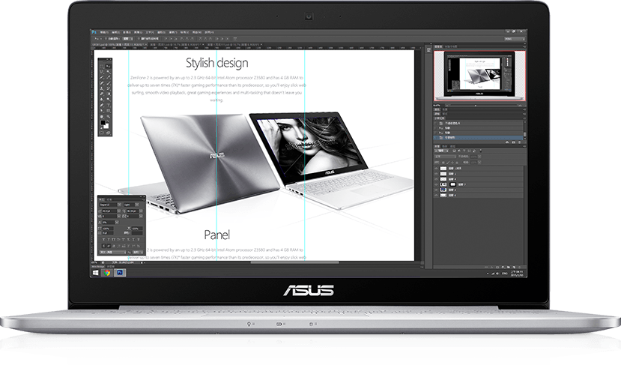The width and height of the screenshot is (621, 365).
Task: Click Navigator zoom in icon
Action: [x=520, y=106]
